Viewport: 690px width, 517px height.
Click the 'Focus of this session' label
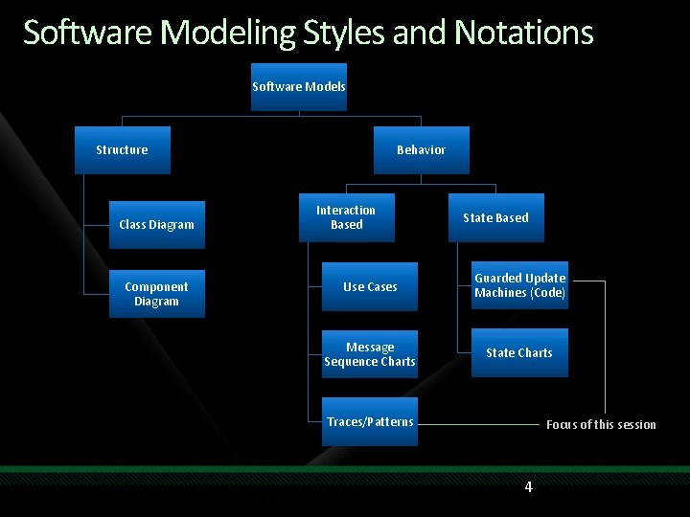[601, 425]
